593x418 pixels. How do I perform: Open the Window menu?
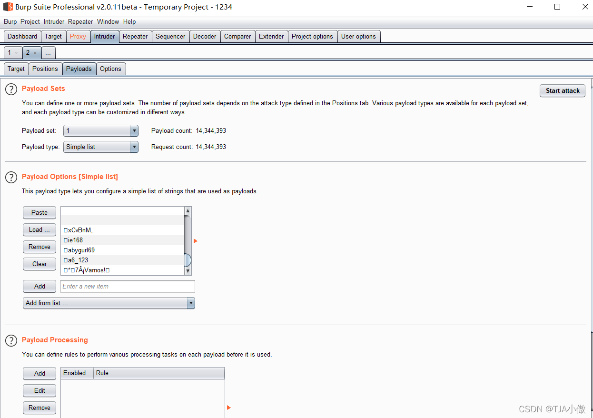click(108, 21)
